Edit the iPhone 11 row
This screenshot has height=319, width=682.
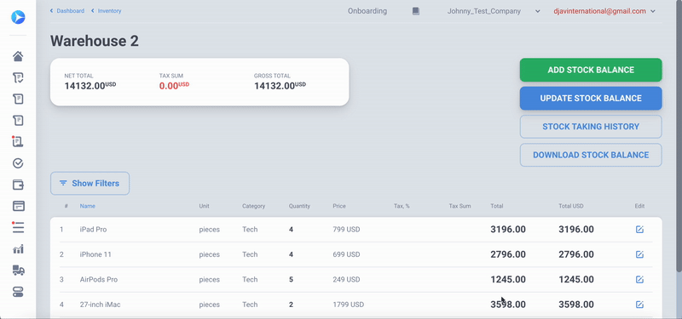(639, 254)
